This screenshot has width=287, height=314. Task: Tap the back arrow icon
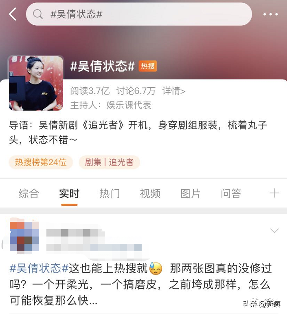(12, 14)
